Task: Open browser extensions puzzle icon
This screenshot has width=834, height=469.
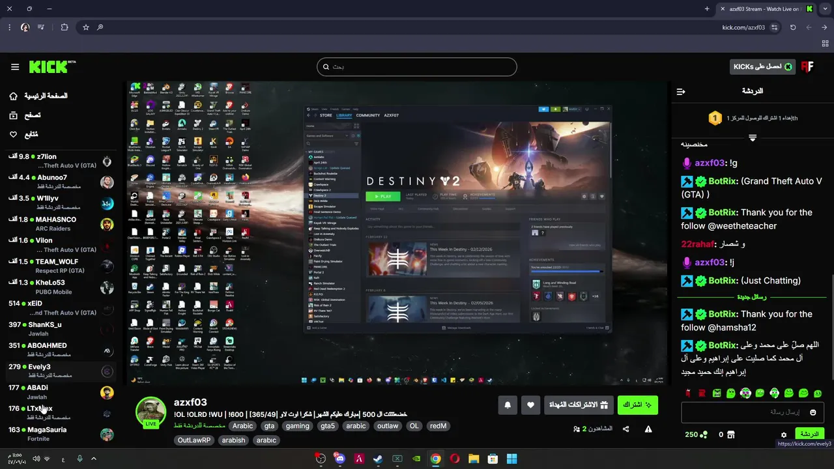Action: [x=64, y=27]
